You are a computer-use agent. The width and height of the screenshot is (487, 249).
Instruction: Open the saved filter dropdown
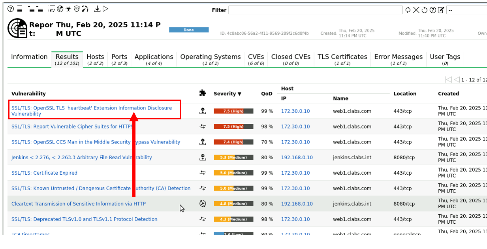tap(466, 10)
